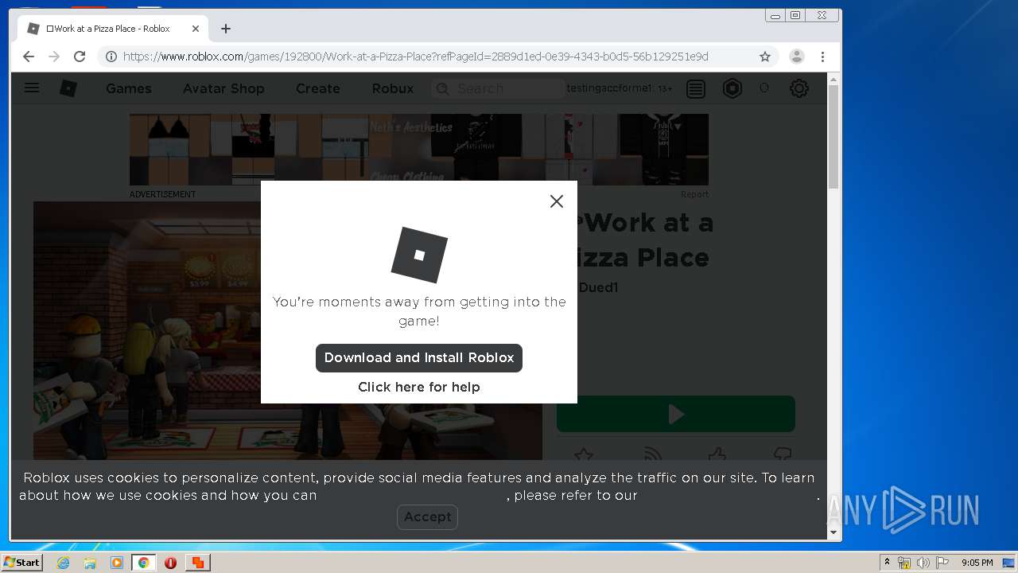This screenshot has height=573, width=1018.
Task: Click the Chrome address bar URL
Action: [416, 57]
